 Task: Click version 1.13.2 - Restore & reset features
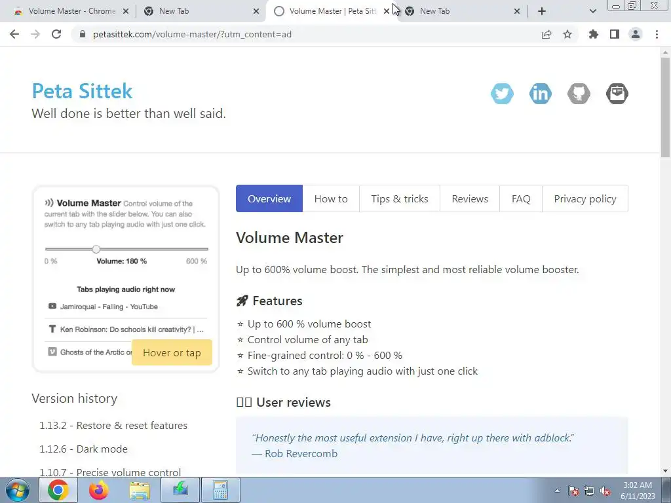click(x=113, y=425)
